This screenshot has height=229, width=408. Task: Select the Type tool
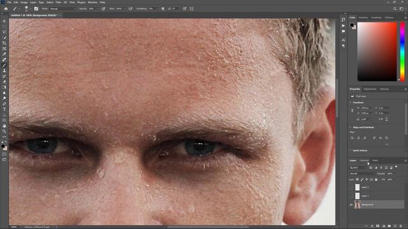[x=4, y=109]
